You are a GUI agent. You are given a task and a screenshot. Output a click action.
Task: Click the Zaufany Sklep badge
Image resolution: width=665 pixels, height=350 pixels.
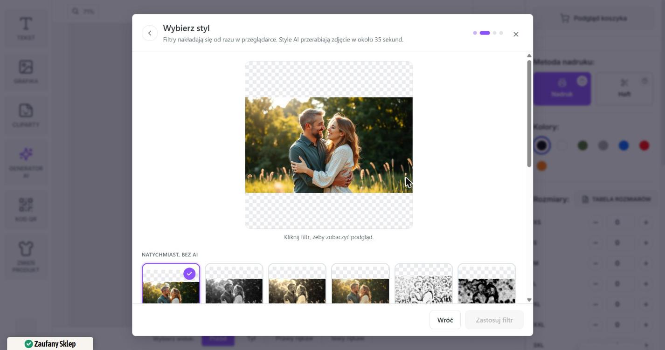point(50,343)
